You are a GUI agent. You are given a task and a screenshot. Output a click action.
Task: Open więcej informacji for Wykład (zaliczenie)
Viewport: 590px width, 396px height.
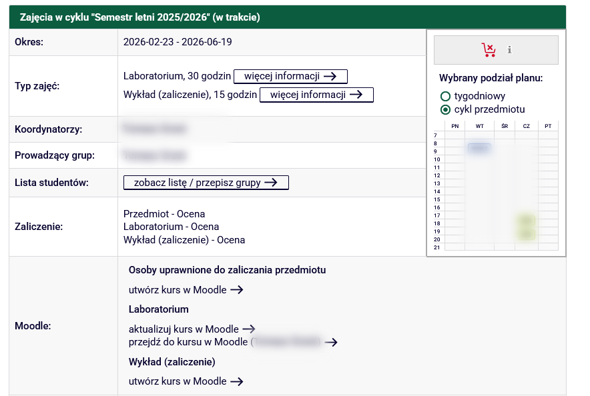pyautogui.click(x=316, y=95)
